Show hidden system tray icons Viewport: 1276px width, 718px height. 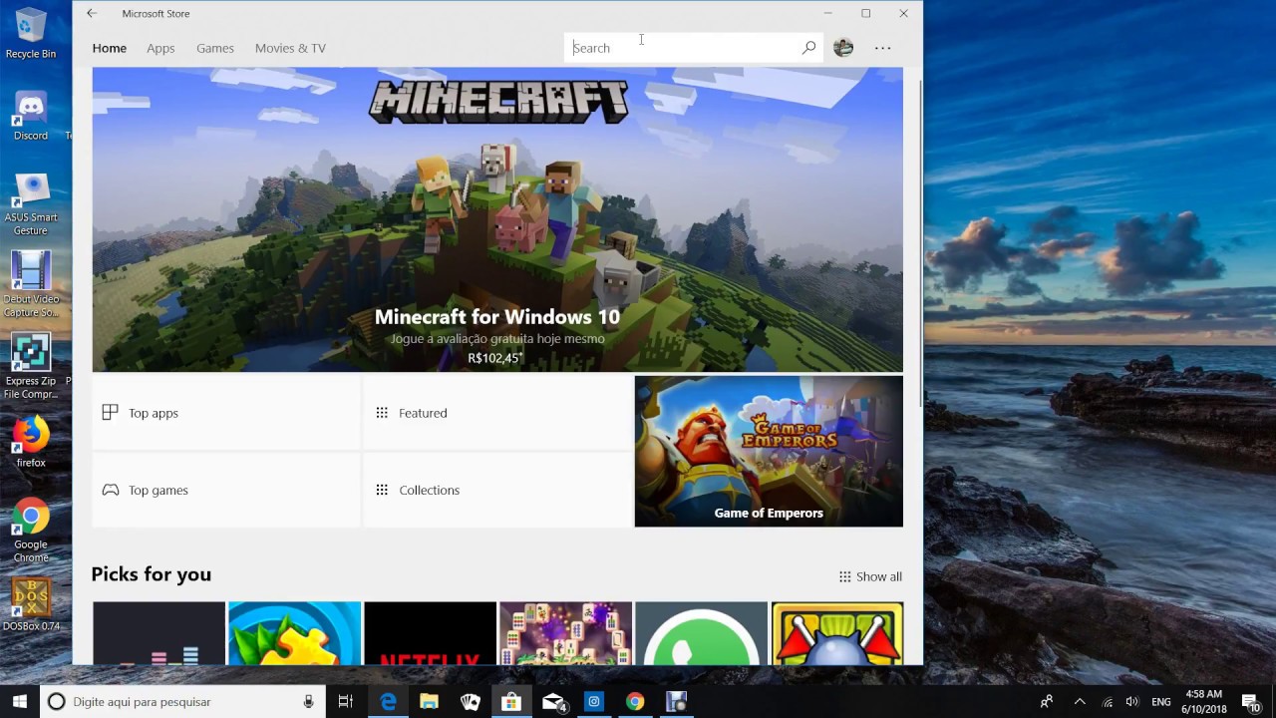1080,702
